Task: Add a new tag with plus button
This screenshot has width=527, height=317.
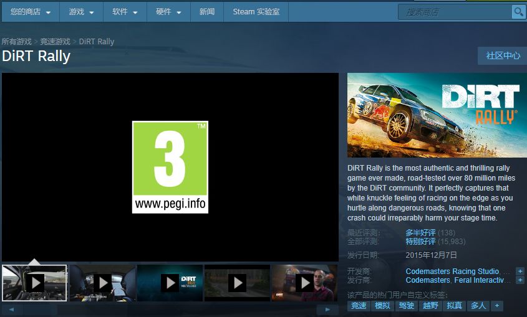Action: point(497,306)
